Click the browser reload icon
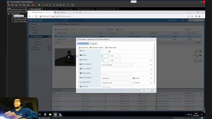The image size is (212, 119). point(36,16)
